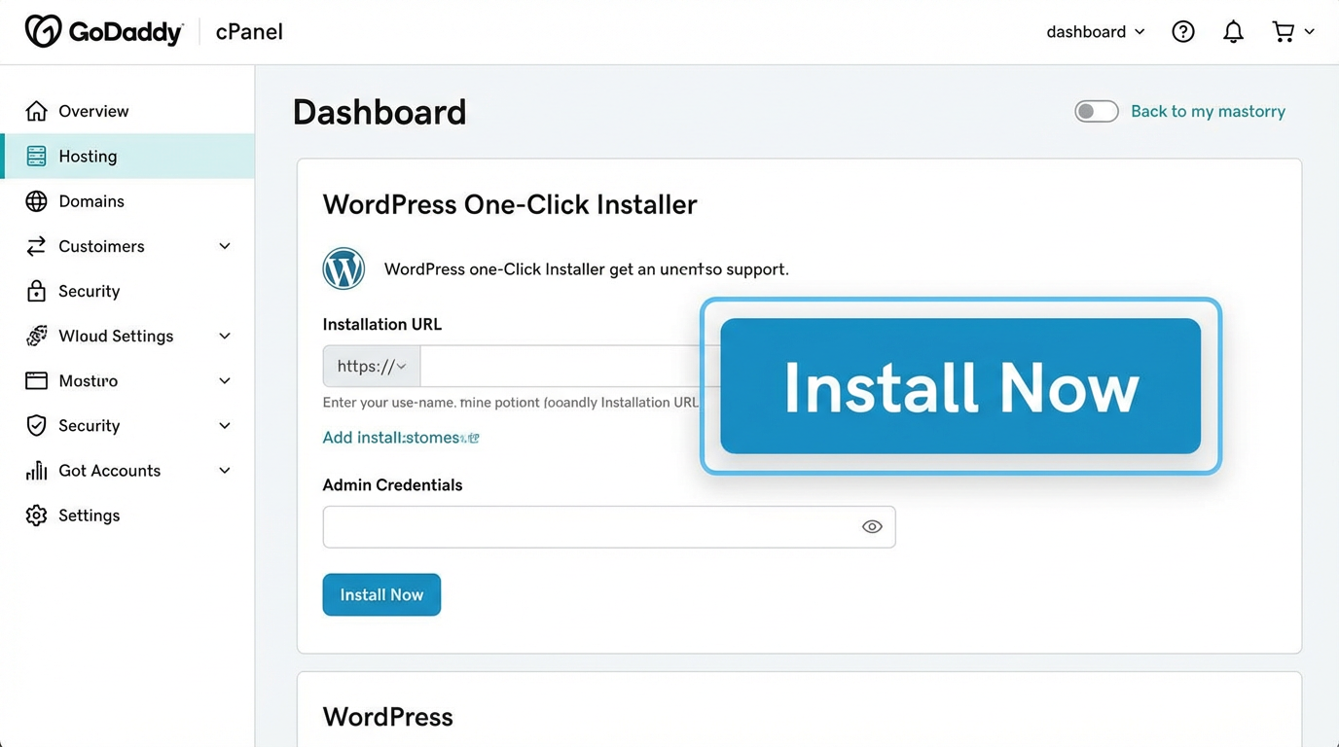
Task: Click the Installation URL input field
Action: coord(564,366)
